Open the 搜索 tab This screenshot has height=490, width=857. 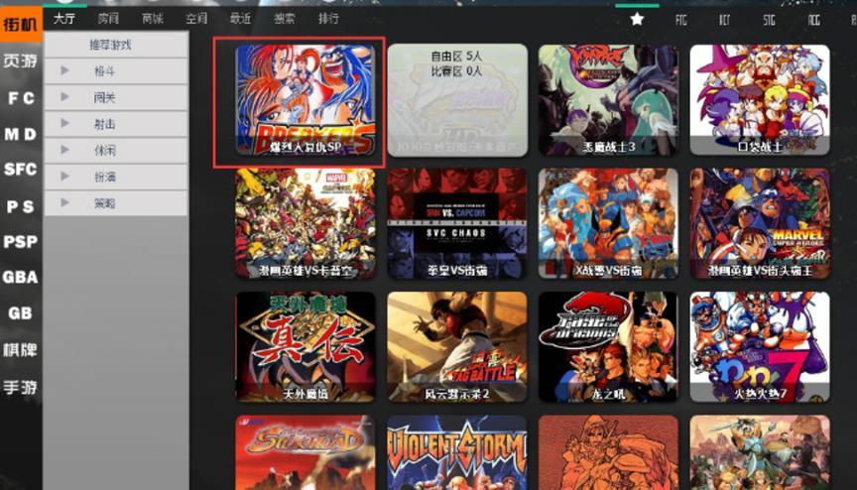tap(285, 19)
